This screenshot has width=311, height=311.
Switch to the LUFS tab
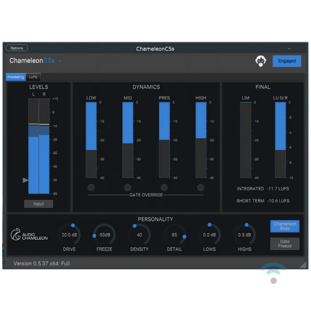pos(33,77)
